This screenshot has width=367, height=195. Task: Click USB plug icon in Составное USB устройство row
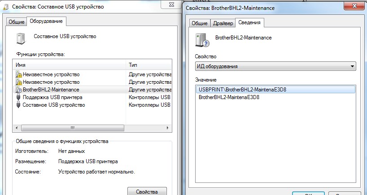pyautogui.click(x=18, y=105)
